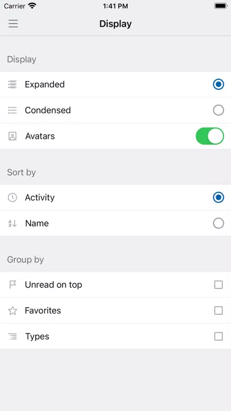This screenshot has height=411, width=231.
Task: Choose the Name sort radio button
Action: tap(219, 223)
